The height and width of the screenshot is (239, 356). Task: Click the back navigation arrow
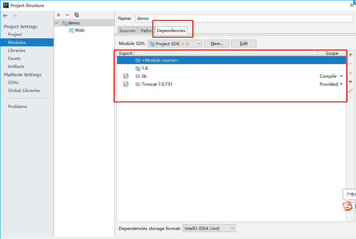pos(6,16)
